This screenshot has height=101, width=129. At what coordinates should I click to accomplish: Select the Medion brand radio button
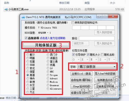point(48,82)
